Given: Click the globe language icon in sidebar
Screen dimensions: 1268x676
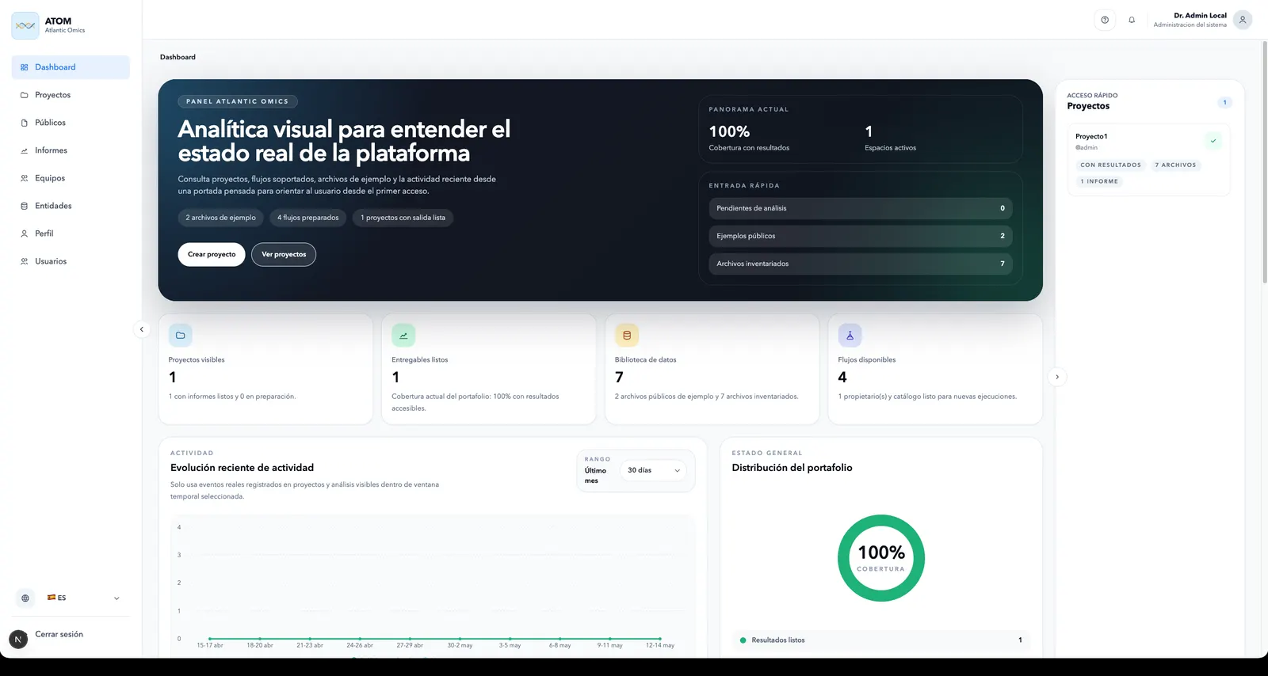Looking at the screenshot, I should click(25, 598).
